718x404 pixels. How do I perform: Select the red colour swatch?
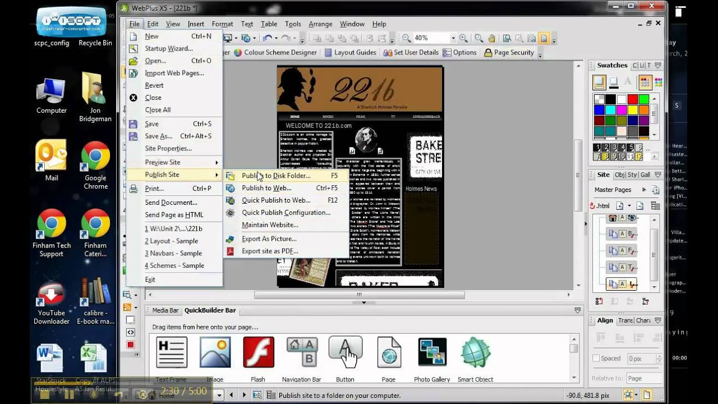pyautogui.click(x=632, y=100)
